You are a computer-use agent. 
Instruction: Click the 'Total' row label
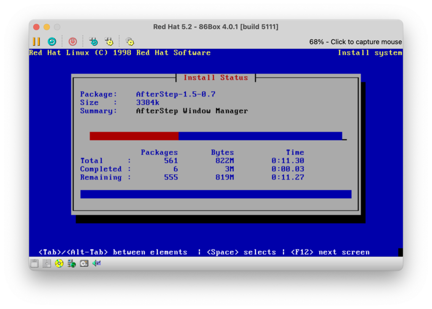point(92,161)
